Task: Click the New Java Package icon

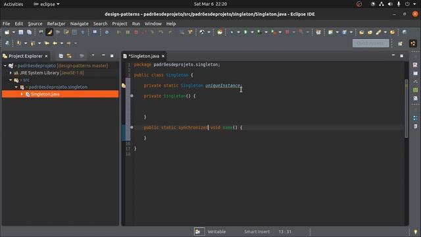Action: coord(330,32)
